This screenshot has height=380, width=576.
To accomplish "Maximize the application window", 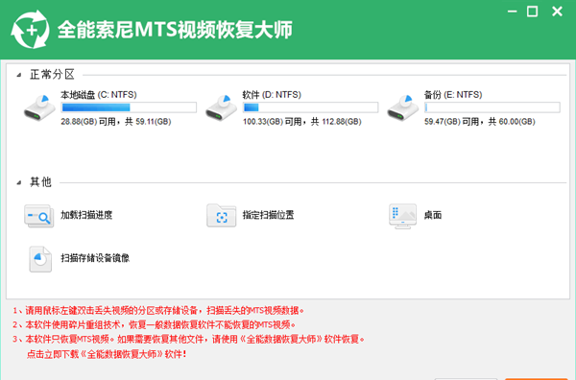I will (x=532, y=12).
